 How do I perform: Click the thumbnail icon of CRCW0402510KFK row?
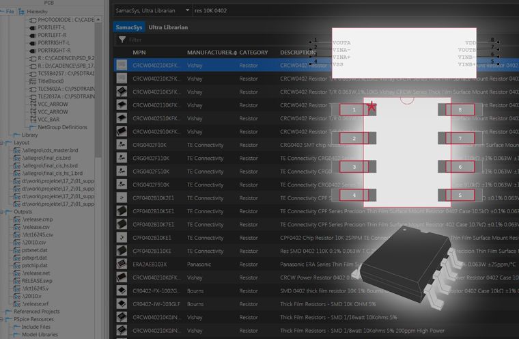(x=122, y=118)
